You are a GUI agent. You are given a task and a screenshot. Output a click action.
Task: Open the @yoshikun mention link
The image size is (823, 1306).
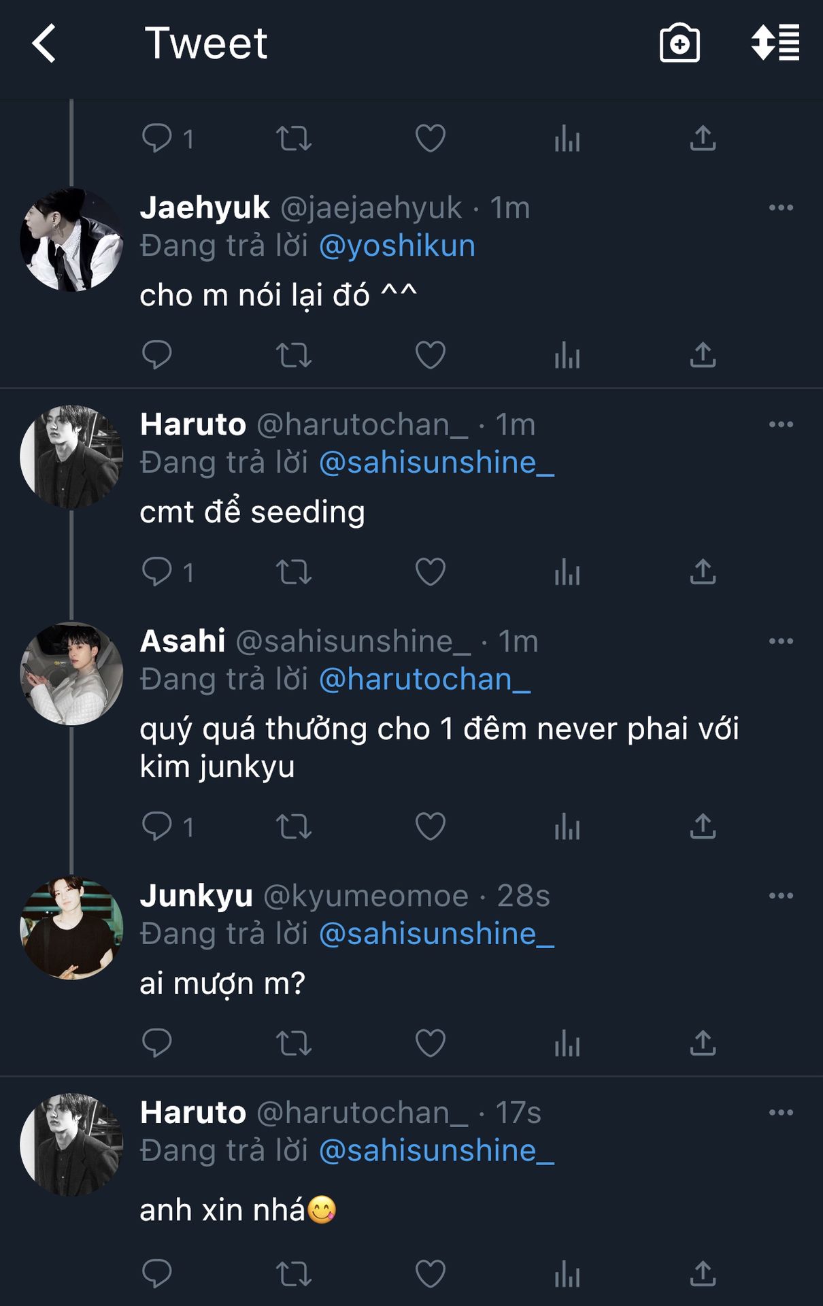click(x=397, y=246)
